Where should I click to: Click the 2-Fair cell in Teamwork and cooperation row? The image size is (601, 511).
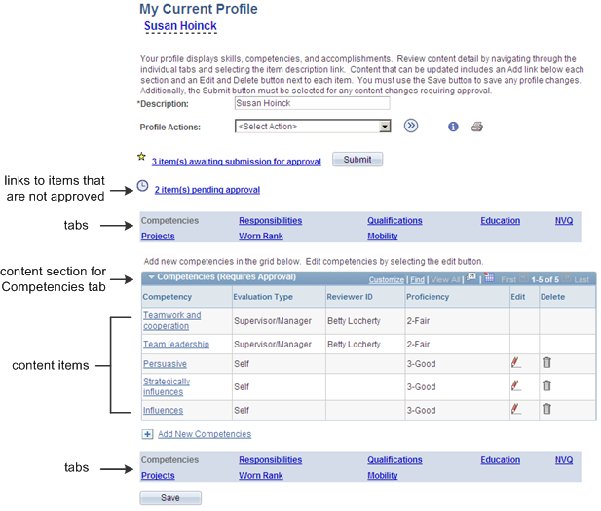point(418,320)
